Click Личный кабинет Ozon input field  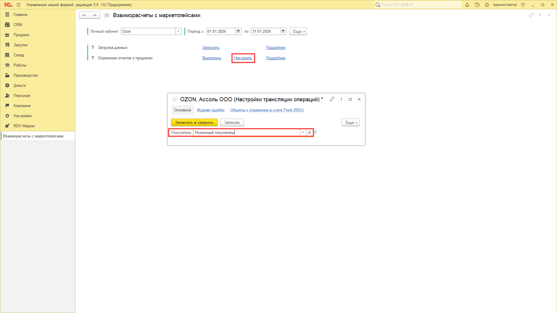pyautogui.click(x=148, y=31)
